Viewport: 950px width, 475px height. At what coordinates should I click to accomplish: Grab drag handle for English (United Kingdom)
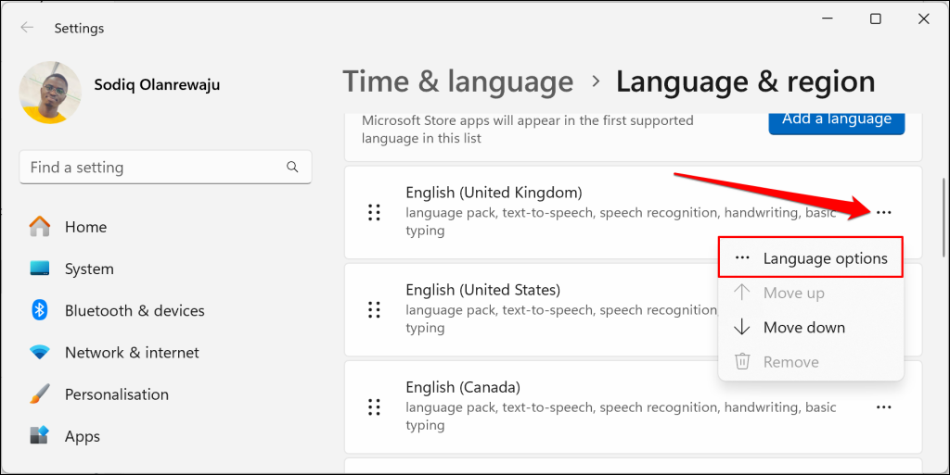pyautogui.click(x=375, y=212)
